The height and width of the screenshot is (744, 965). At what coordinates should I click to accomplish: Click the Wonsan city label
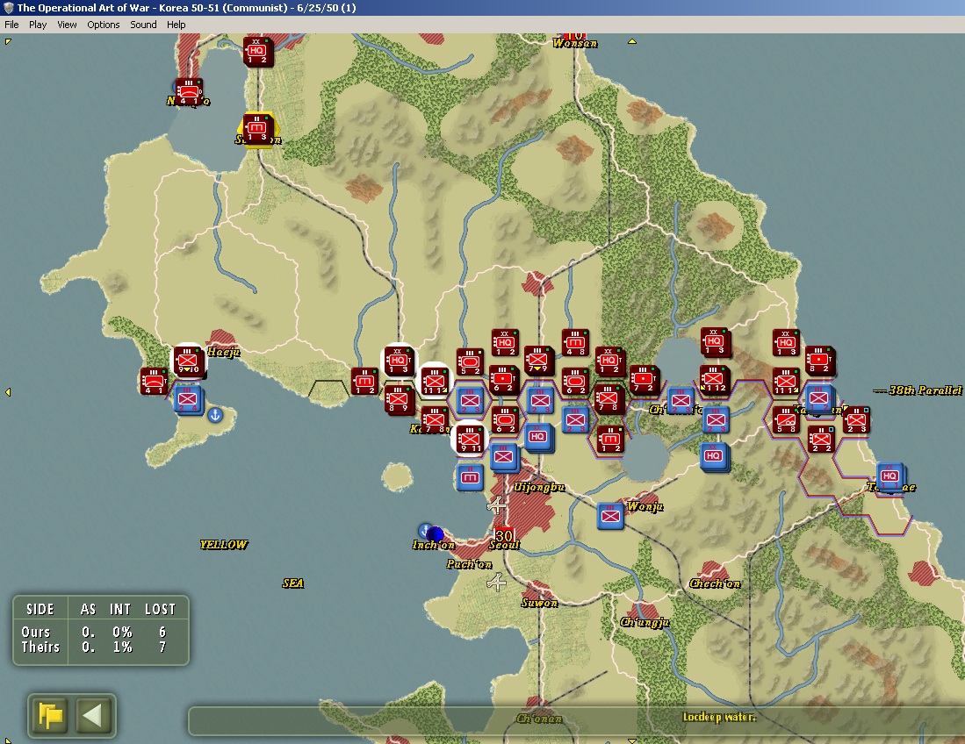coord(575,43)
